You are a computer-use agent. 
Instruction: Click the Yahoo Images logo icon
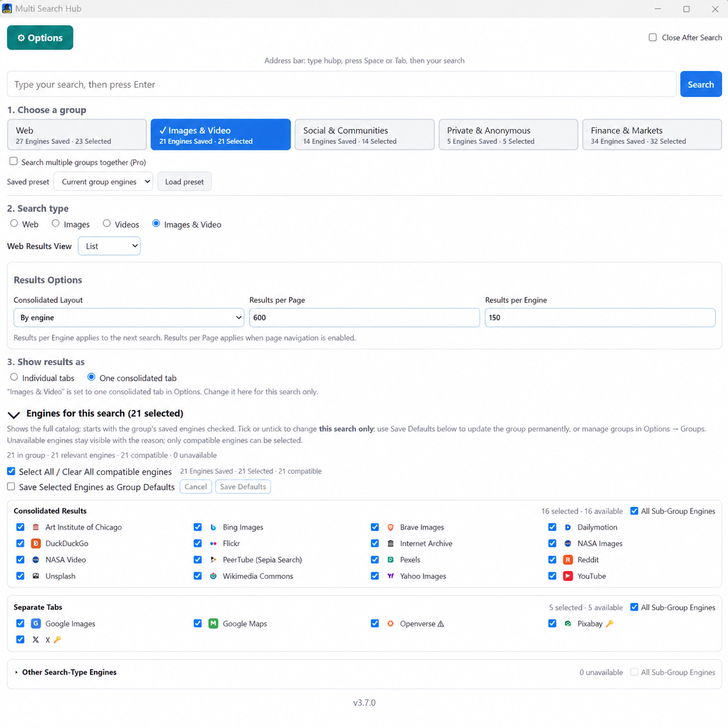(x=391, y=576)
